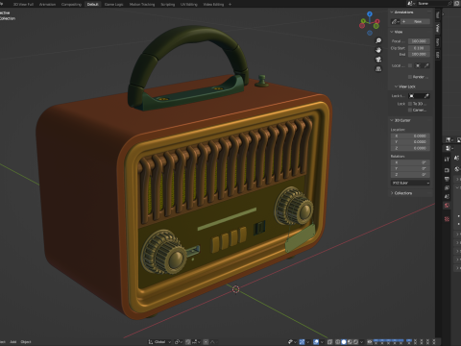Click the pan view hand icon

(x=378, y=50)
